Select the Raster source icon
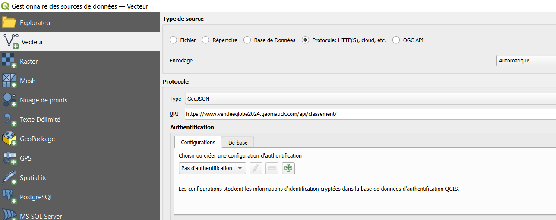The height and width of the screenshot is (220, 556). (x=9, y=61)
